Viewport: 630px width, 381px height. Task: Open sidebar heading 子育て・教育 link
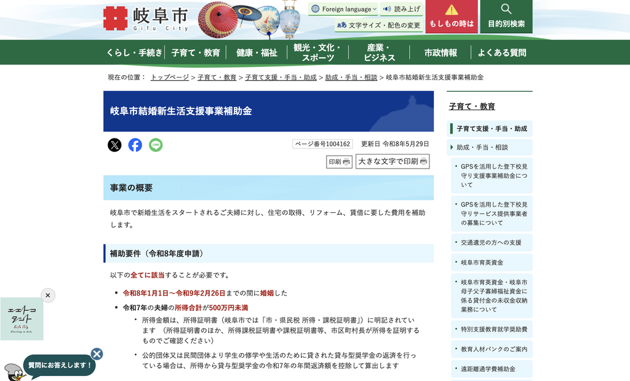point(472,106)
